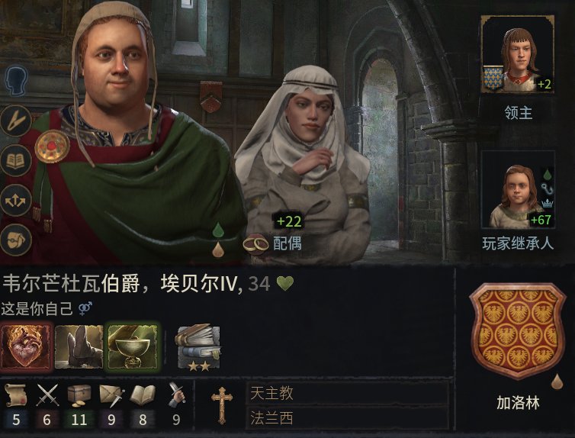
Task: Click the golden chalice trait icon
Action: [133, 346]
